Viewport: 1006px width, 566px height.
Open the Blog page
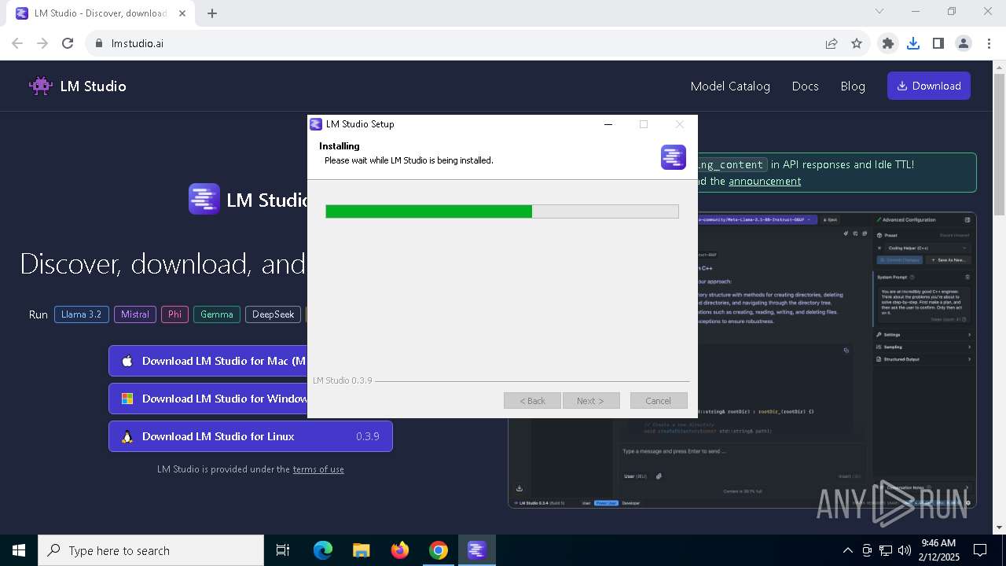pos(853,86)
